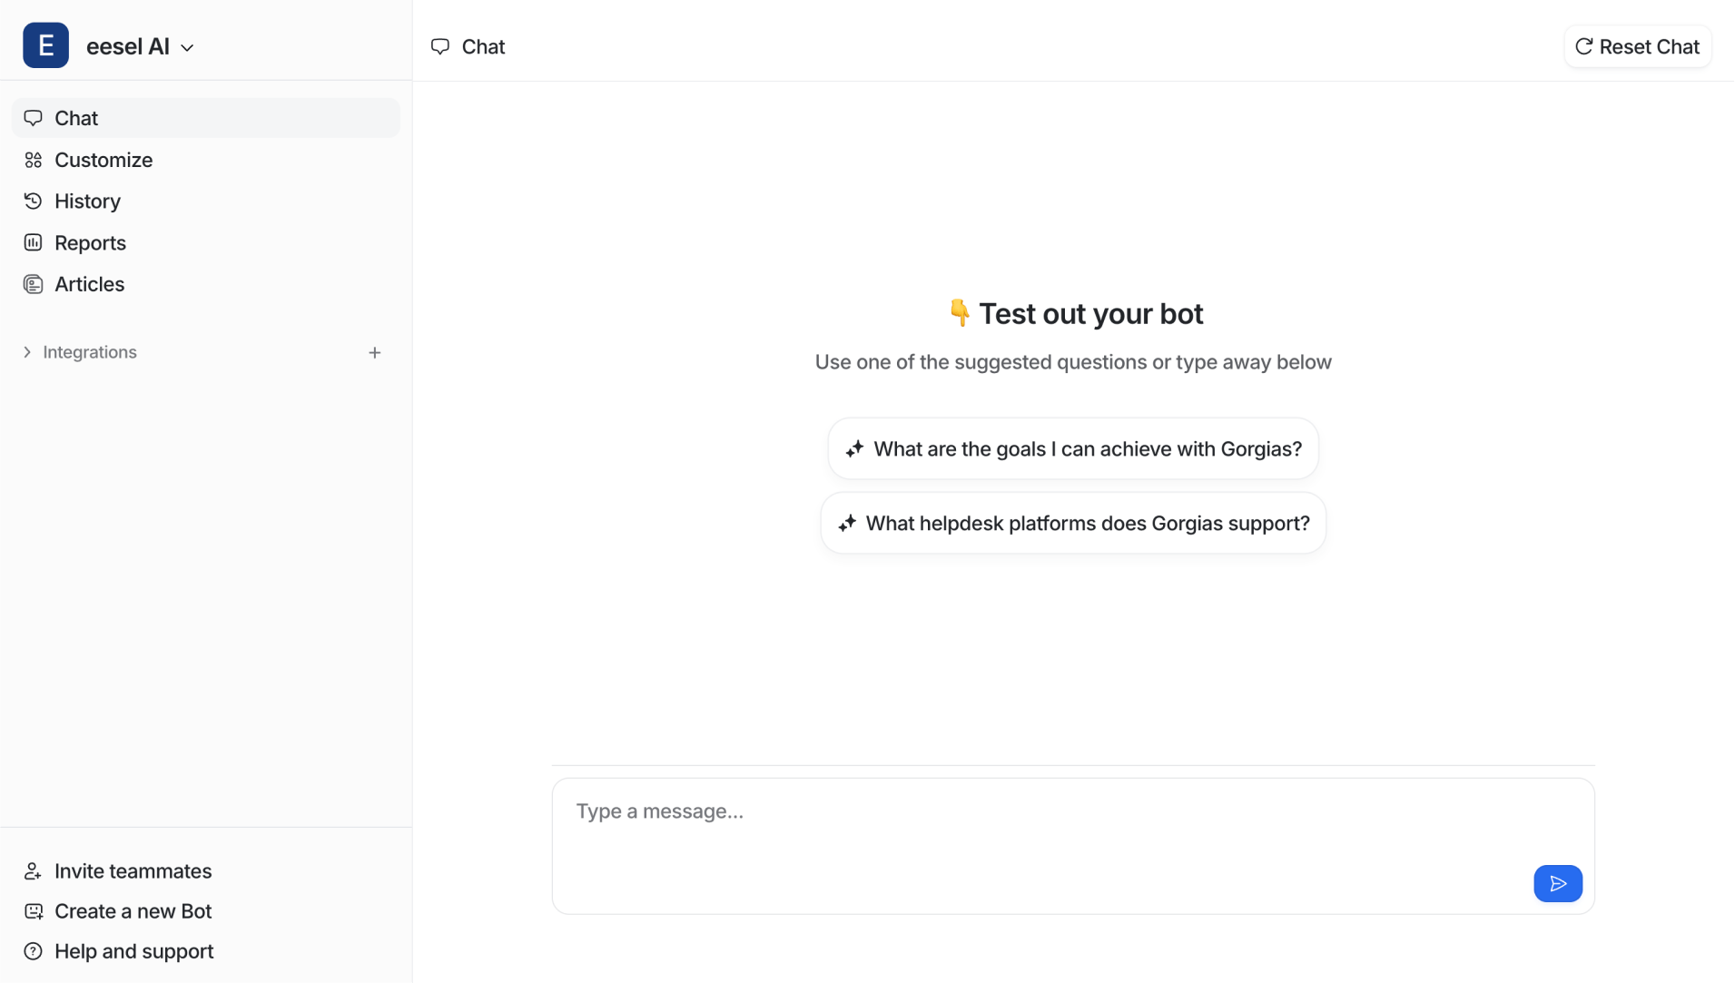Click the blue send message arrow icon
The image size is (1735, 983).
coord(1557,883)
